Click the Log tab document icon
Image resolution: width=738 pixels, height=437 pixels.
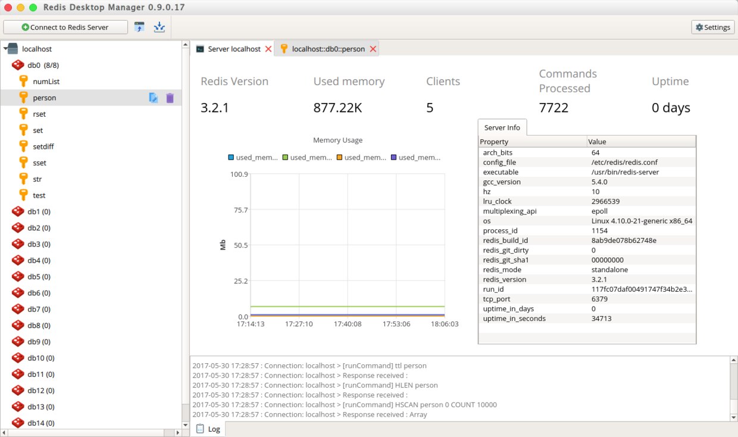[x=200, y=429]
